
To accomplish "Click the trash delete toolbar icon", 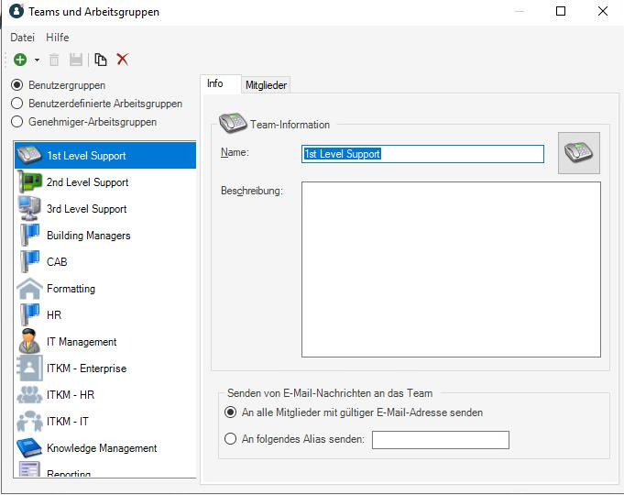I will [54, 60].
